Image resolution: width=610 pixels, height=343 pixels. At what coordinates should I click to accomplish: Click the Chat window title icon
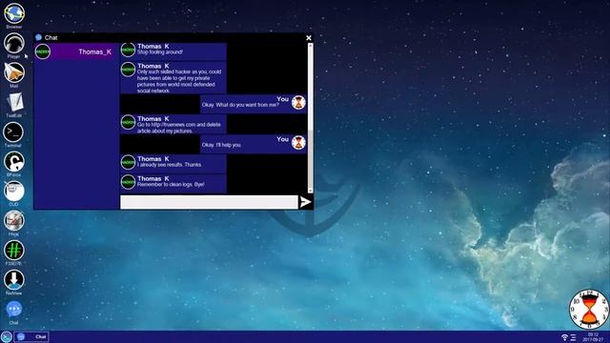pyautogui.click(x=38, y=37)
